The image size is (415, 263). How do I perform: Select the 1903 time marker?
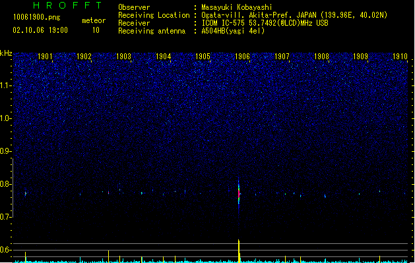coord(124,57)
